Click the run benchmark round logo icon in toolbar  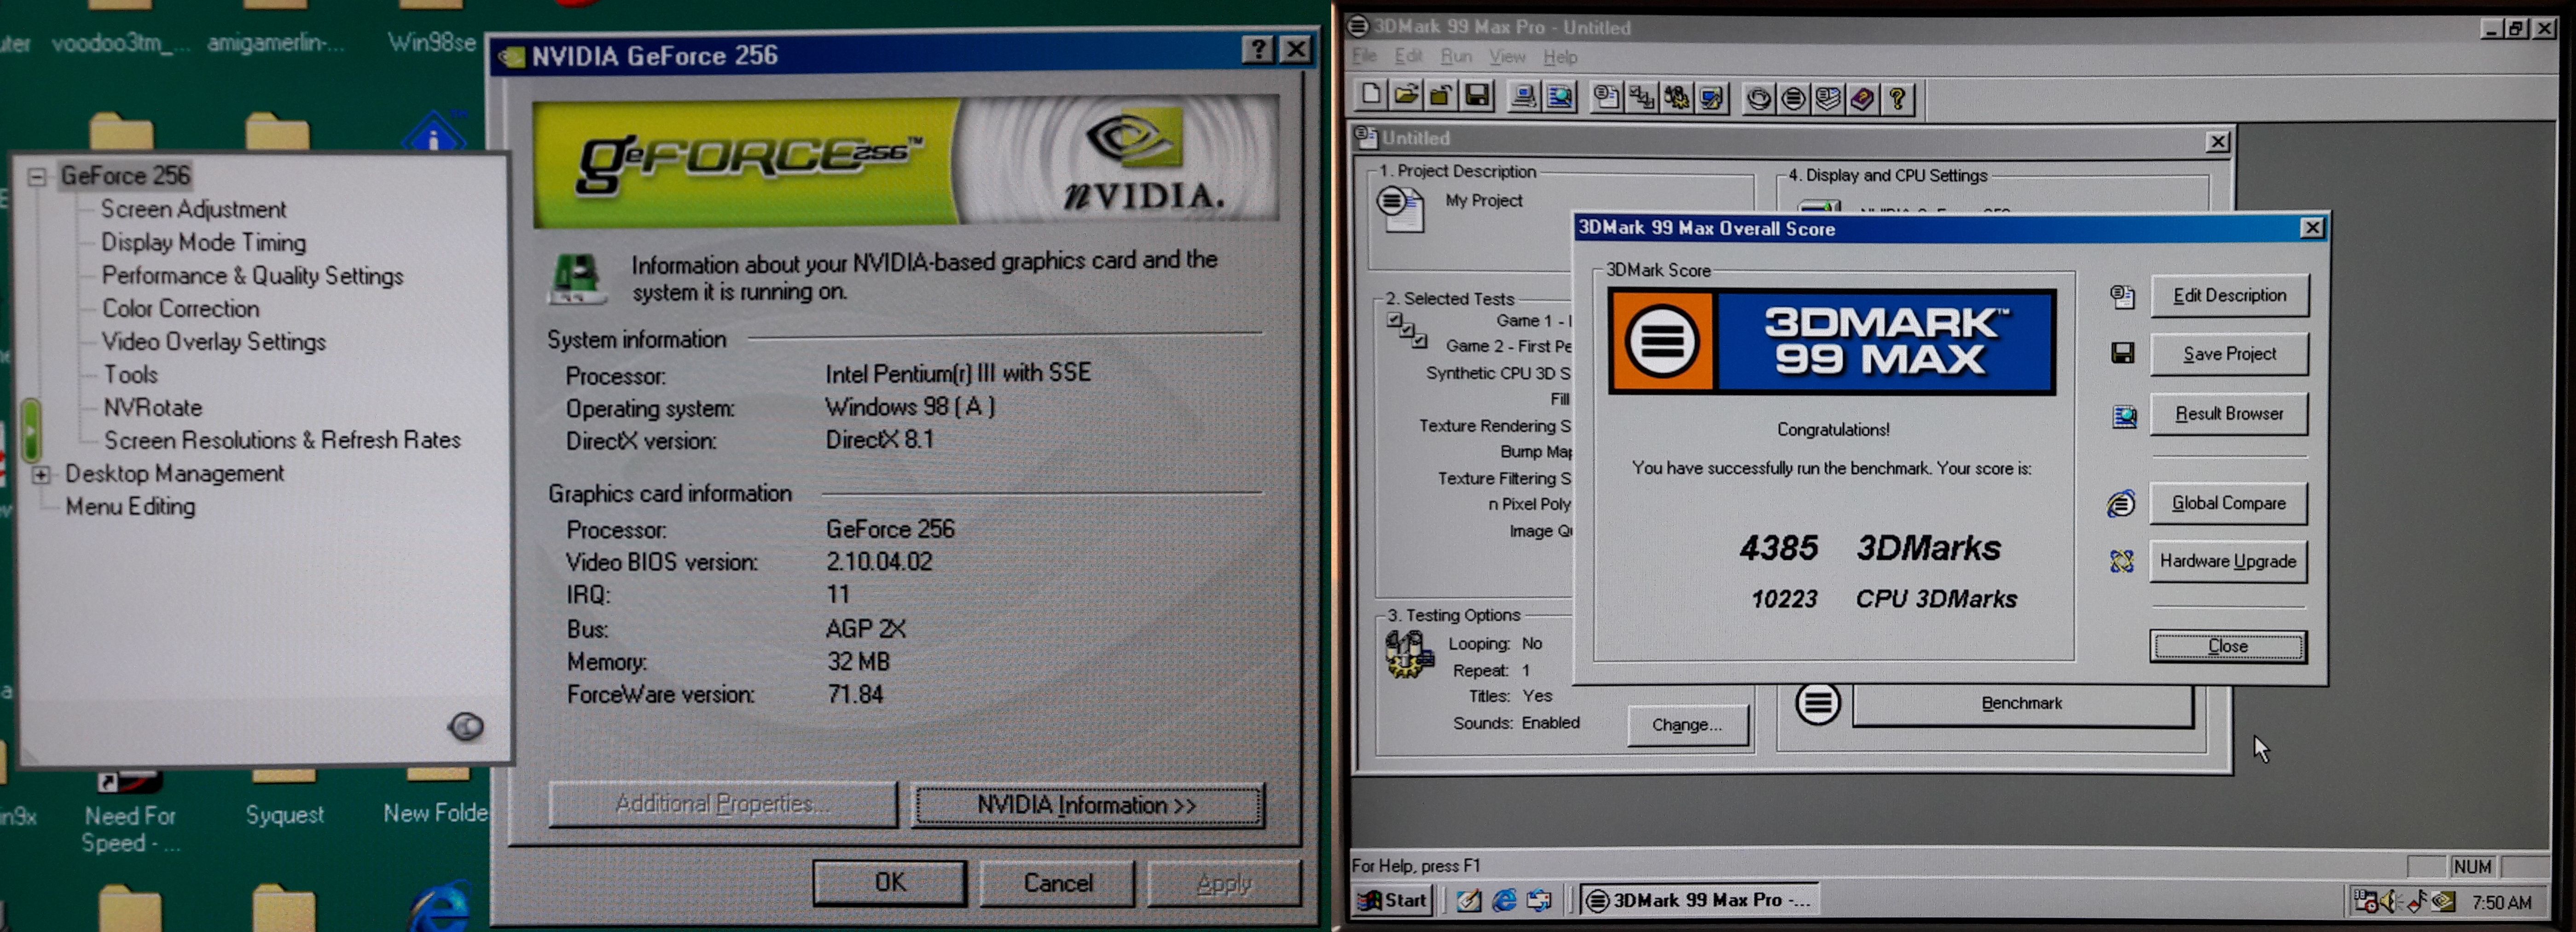(x=1794, y=98)
